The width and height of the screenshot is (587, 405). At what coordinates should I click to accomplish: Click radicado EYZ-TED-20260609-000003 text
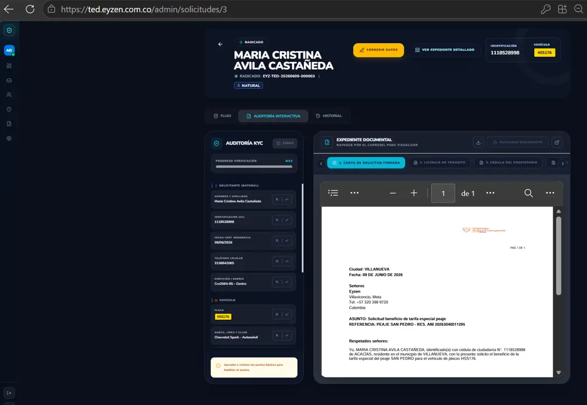click(289, 76)
